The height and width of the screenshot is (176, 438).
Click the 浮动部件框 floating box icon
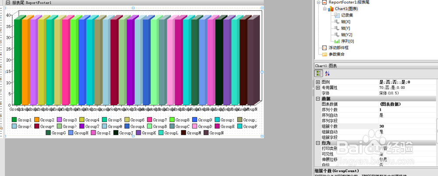325,48
